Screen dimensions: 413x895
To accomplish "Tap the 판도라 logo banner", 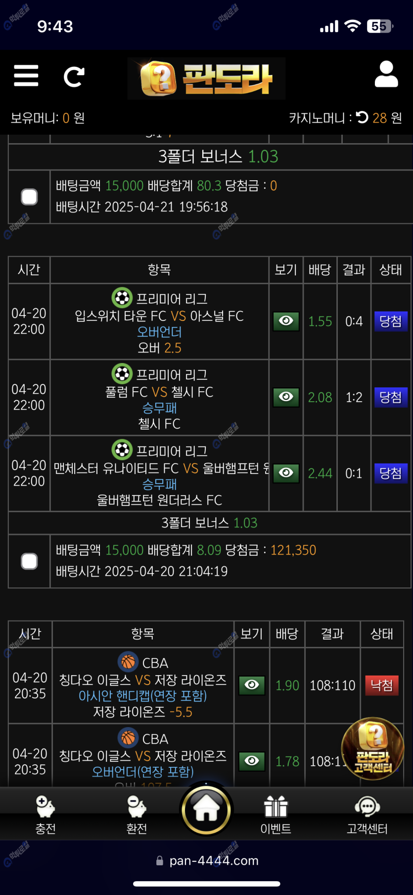I will (206, 78).
